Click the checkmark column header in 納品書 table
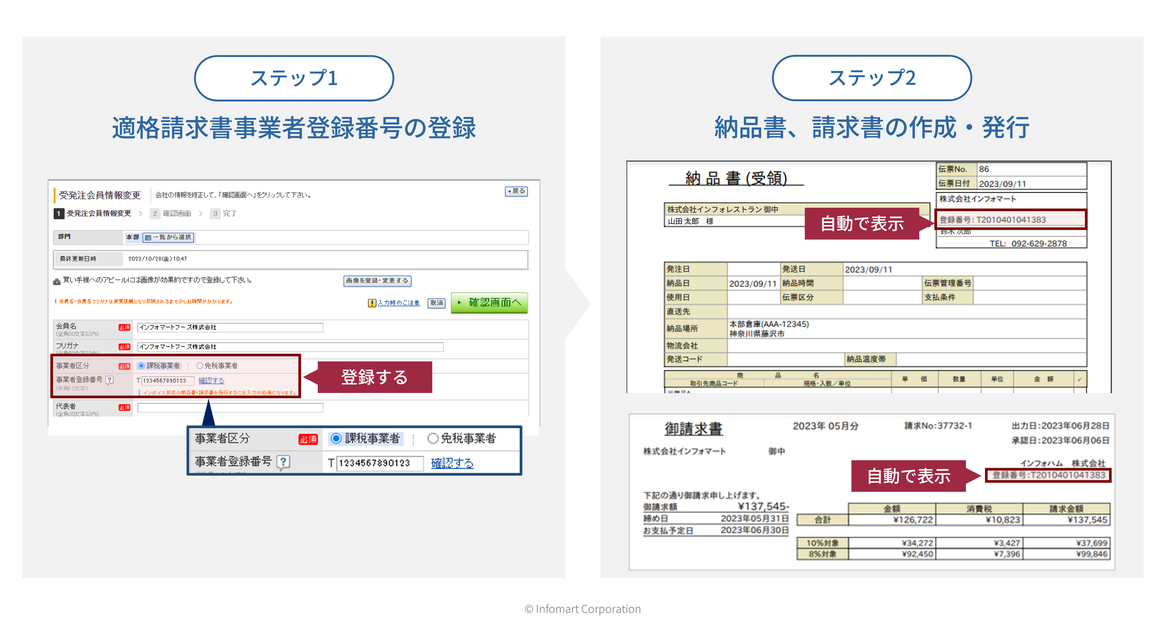This screenshot has height=642, width=1166. [1080, 379]
